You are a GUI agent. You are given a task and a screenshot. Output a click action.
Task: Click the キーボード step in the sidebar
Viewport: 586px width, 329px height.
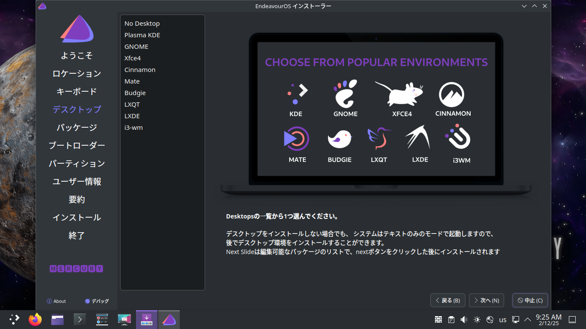point(77,92)
